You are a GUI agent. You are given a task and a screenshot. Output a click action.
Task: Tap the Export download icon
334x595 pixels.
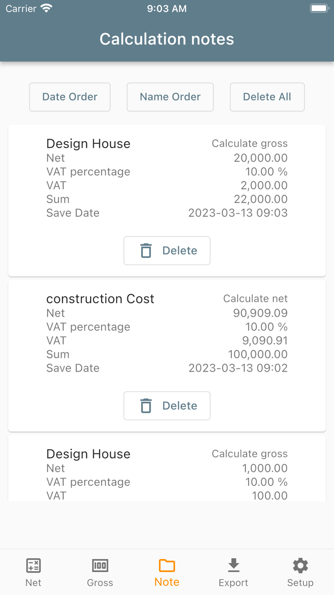(x=233, y=564)
